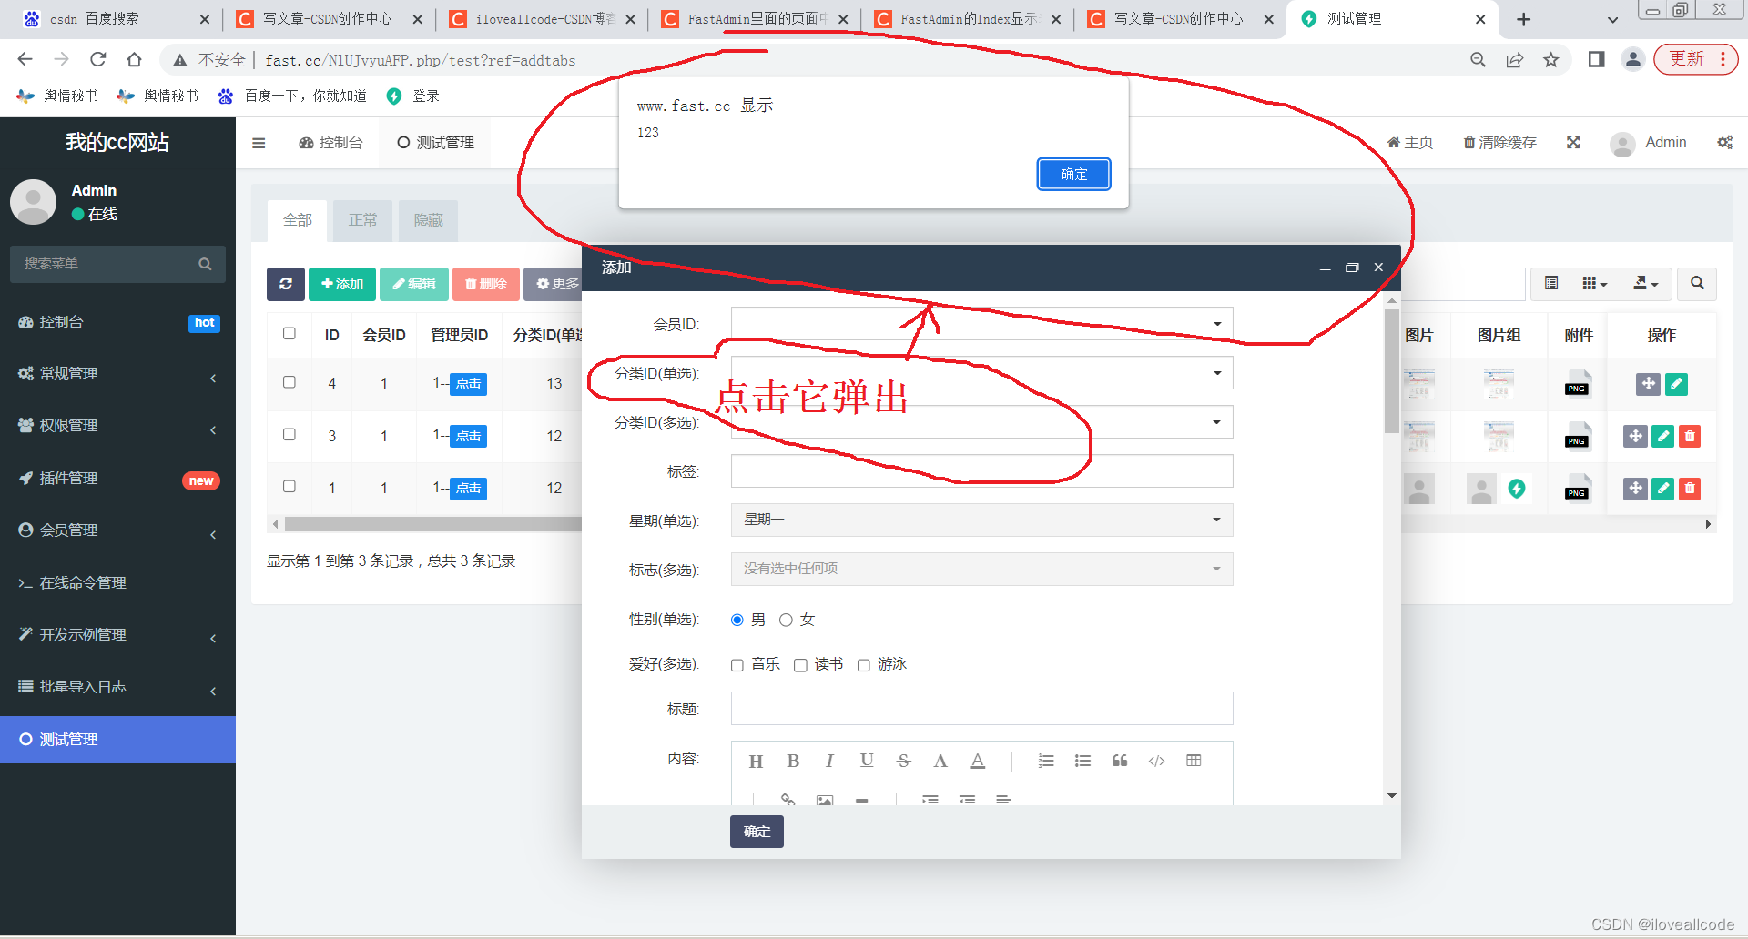Click the Bold icon in the content editor
Viewport: 1748px width, 939px height.
(793, 761)
